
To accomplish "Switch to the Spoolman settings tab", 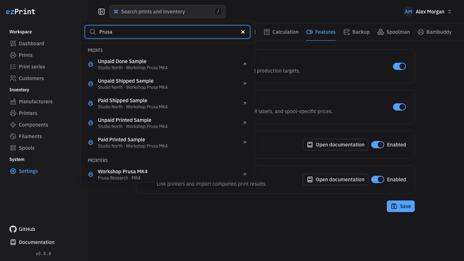I will [393, 32].
